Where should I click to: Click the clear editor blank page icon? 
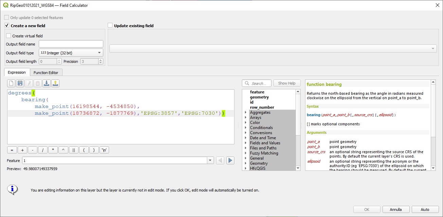click(x=11, y=83)
